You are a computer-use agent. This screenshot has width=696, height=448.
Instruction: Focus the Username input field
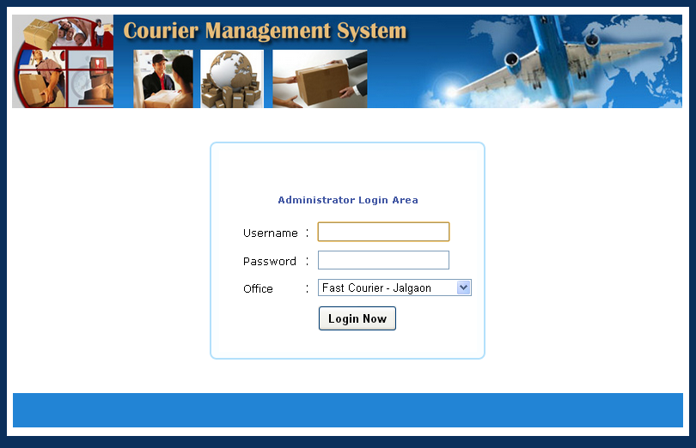(383, 232)
